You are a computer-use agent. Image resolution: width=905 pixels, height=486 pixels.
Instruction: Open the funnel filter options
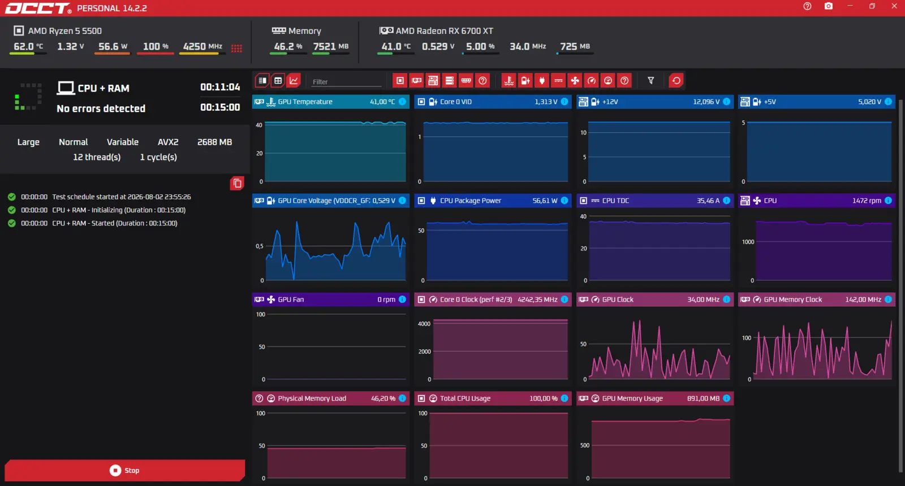pyautogui.click(x=651, y=81)
